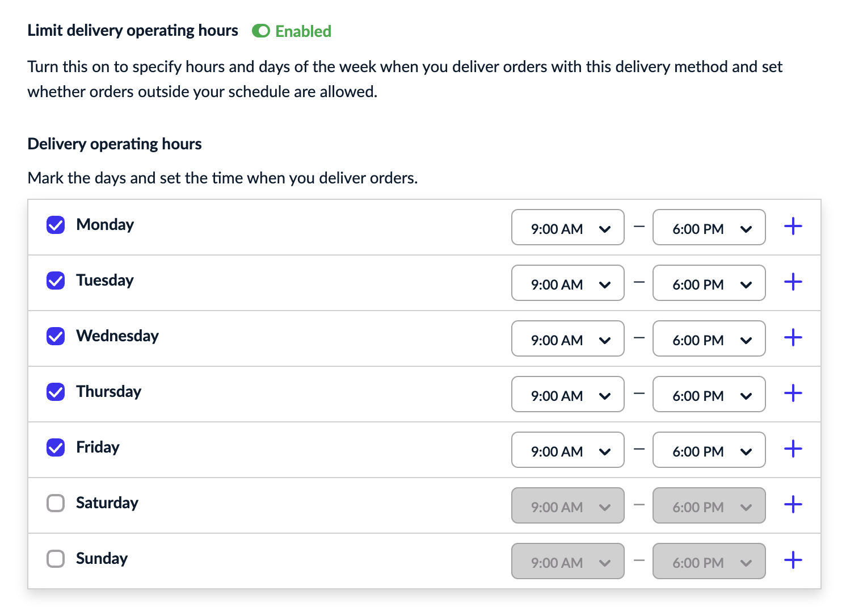The height and width of the screenshot is (611, 867).
Task: Add another time range for Monday
Action: (793, 227)
